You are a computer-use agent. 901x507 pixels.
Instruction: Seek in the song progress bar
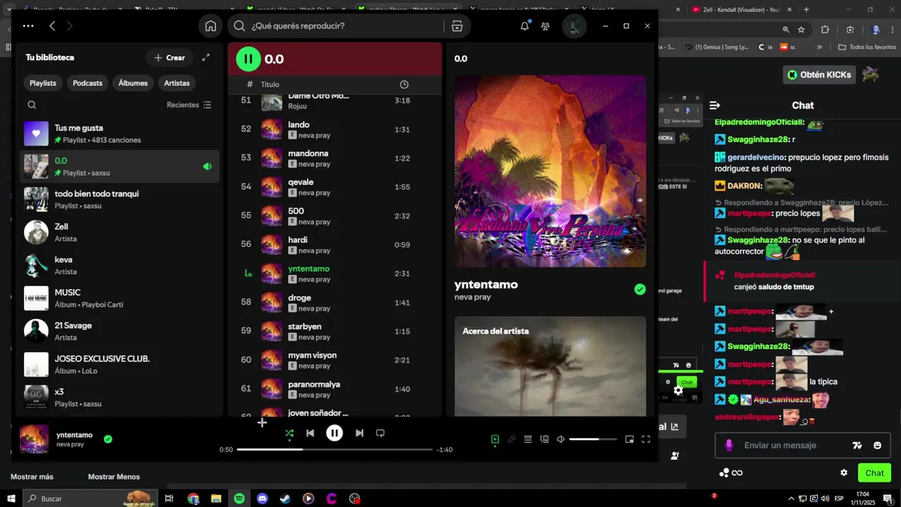click(334, 449)
